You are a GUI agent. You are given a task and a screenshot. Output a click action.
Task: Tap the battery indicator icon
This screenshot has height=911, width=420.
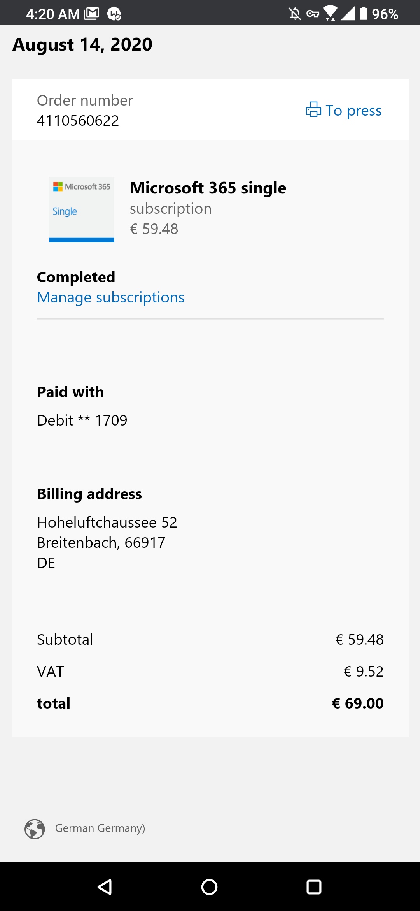pyautogui.click(x=364, y=13)
